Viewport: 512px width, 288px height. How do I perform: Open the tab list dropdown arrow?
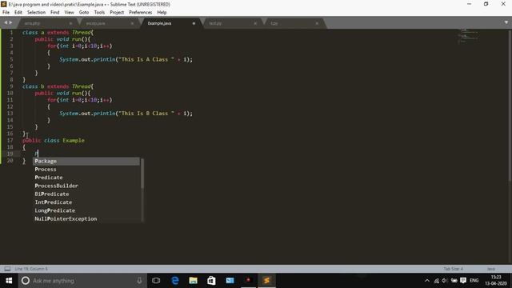(506, 22)
